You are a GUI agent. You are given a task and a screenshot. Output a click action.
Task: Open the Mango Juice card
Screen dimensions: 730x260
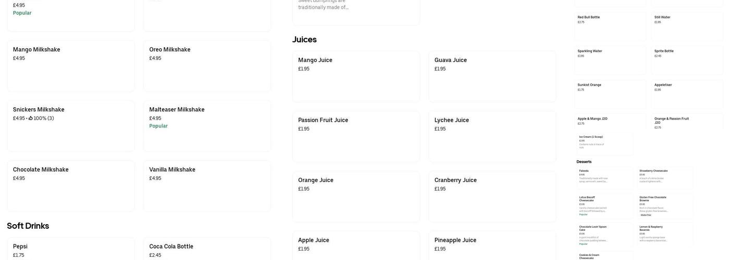pos(356,76)
